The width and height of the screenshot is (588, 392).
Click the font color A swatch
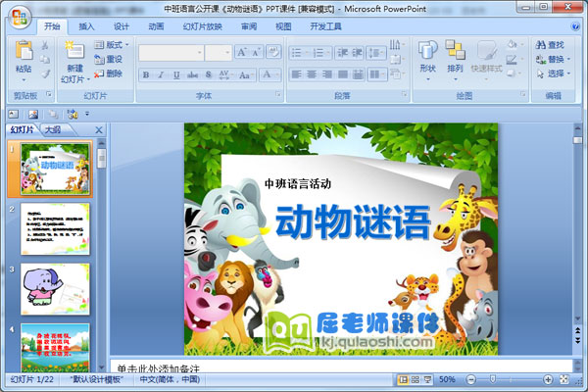coord(267,74)
